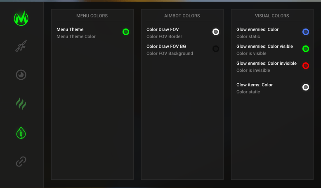
Task: Open Glow enemies Color invisible red swatch
Action: 306,66
